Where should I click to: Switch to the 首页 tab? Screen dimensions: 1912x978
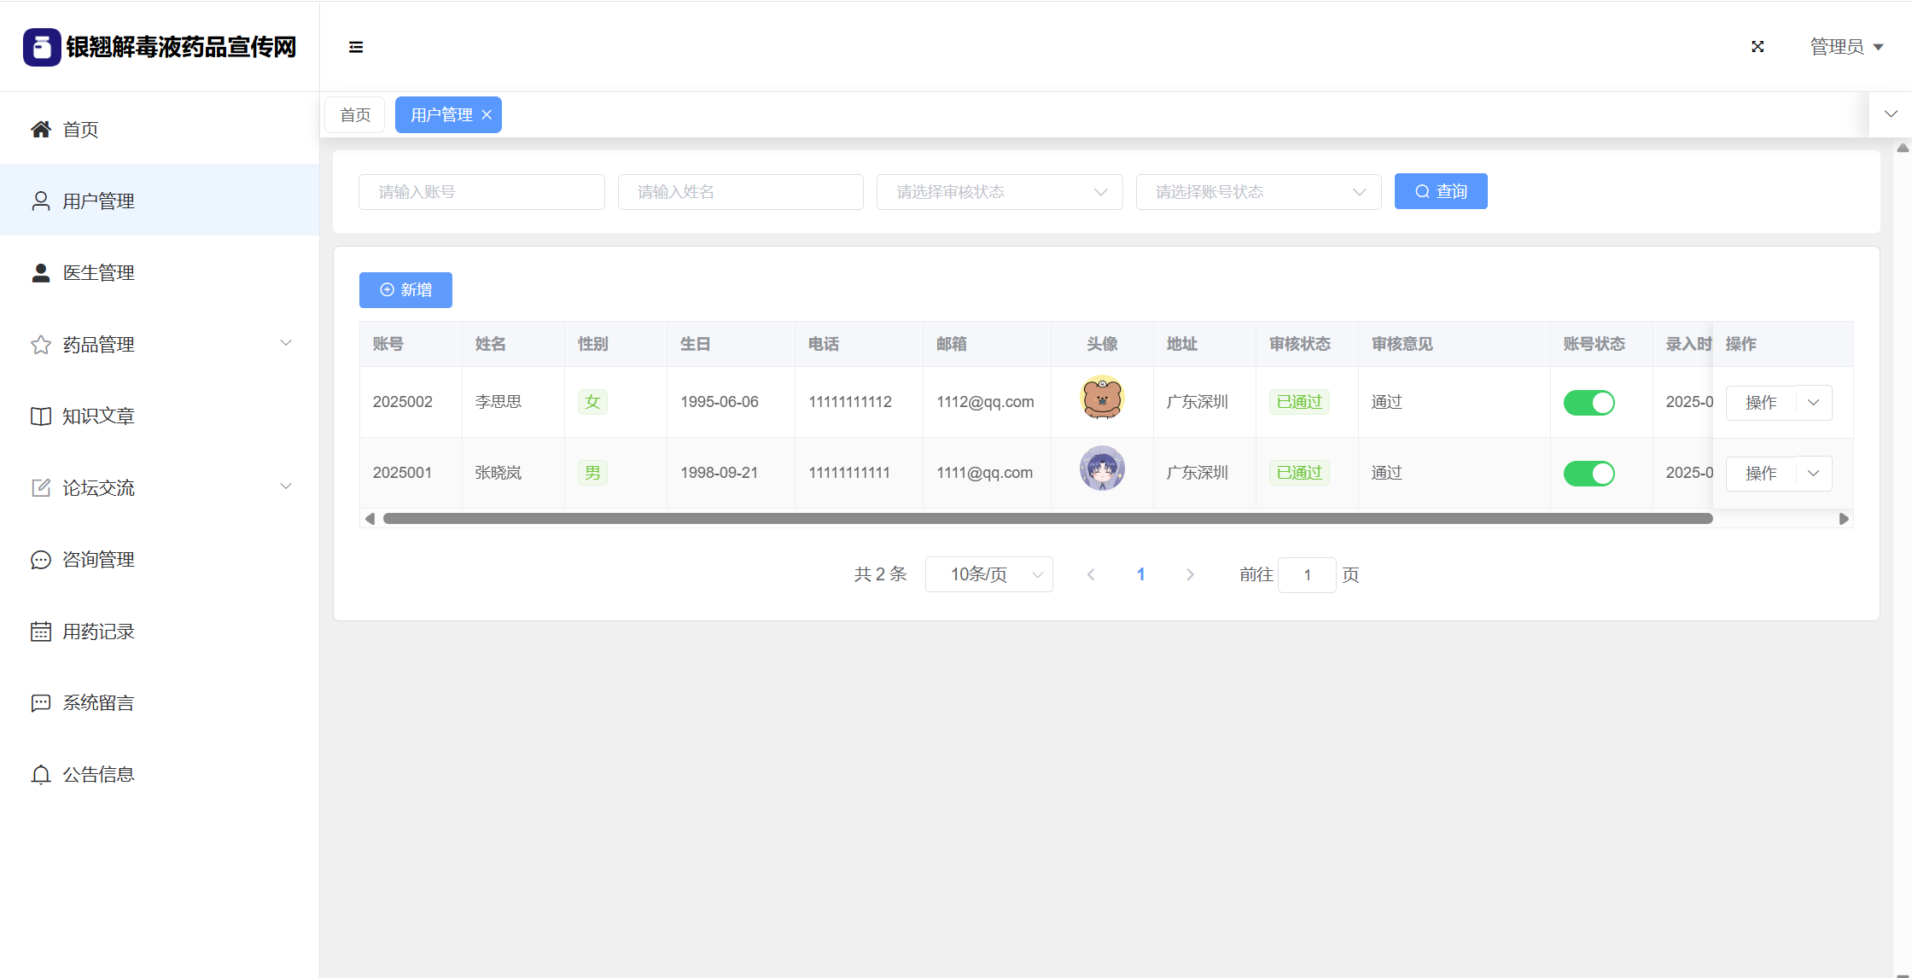355,115
